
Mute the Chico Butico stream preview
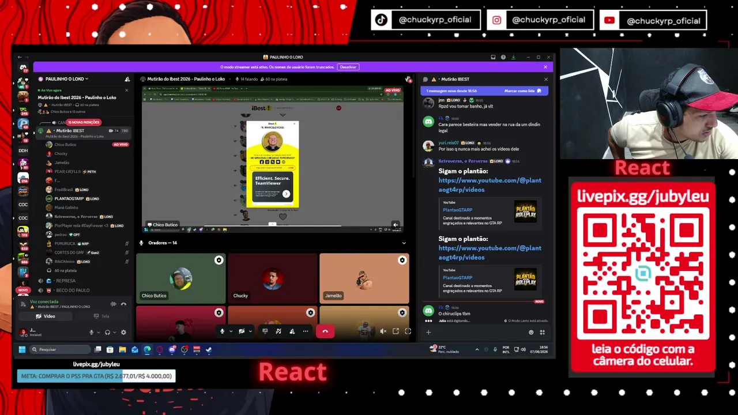396,225
